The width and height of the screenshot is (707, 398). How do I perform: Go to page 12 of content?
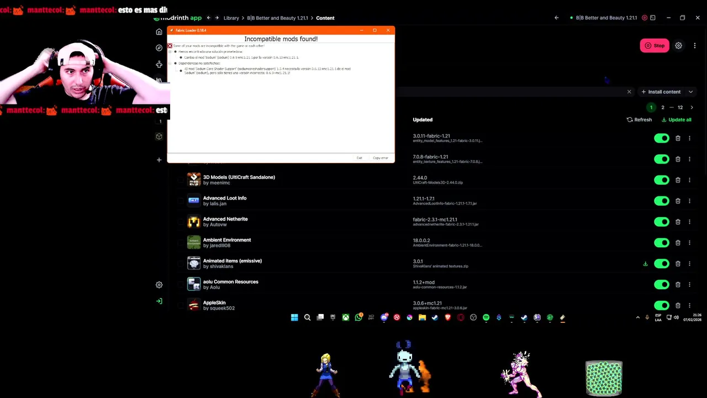680,108
